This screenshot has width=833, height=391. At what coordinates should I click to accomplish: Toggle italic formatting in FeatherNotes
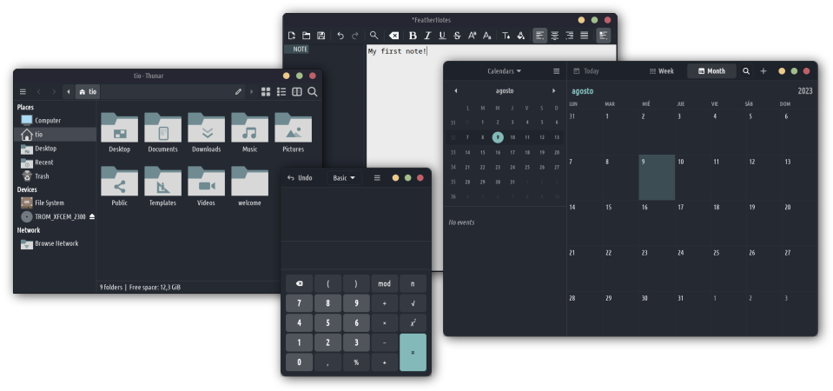point(427,36)
